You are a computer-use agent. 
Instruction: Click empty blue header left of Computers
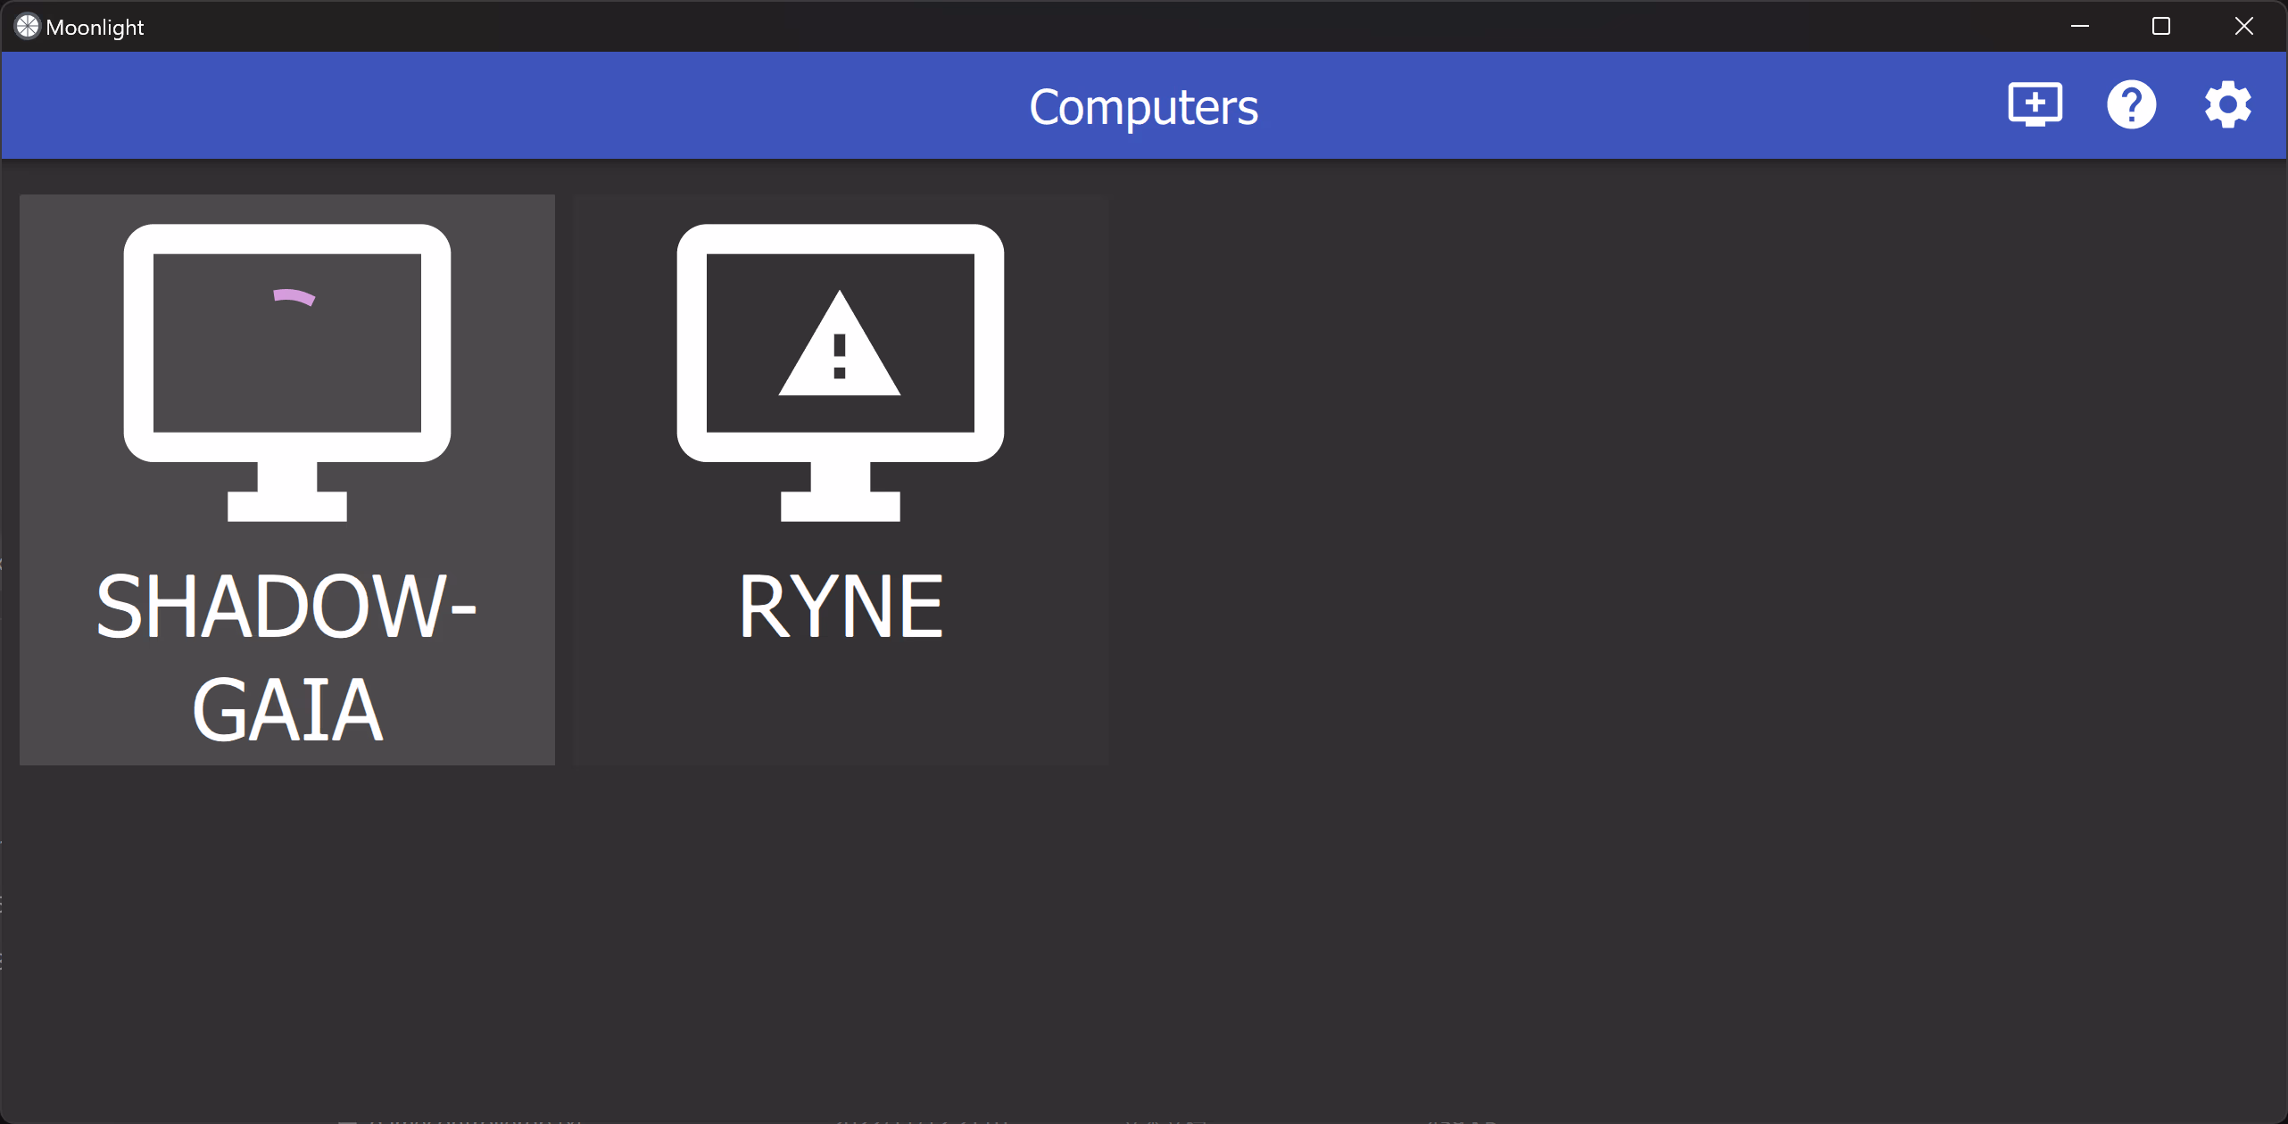coord(535,105)
